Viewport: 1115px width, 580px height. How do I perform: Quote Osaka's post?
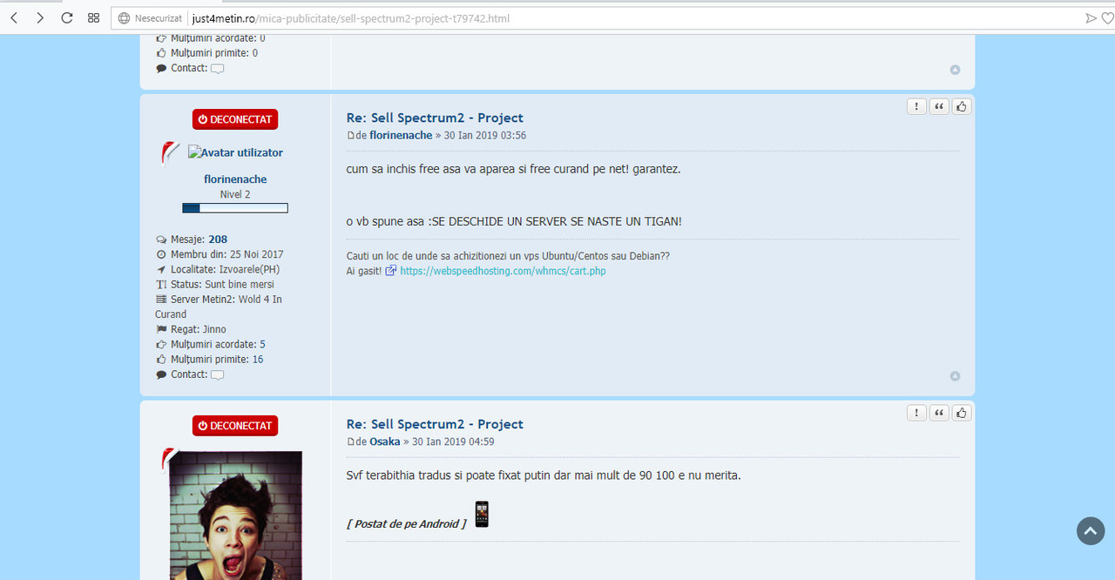[939, 413]
